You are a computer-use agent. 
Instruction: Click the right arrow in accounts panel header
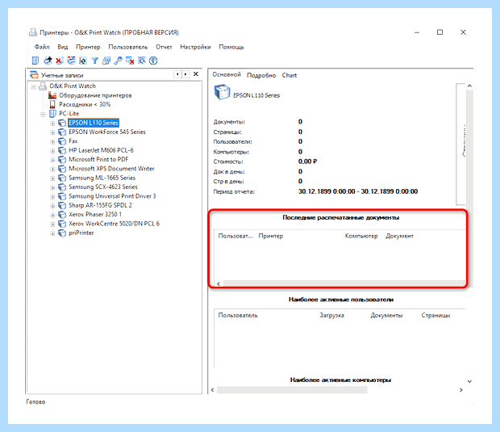point(185,74)
